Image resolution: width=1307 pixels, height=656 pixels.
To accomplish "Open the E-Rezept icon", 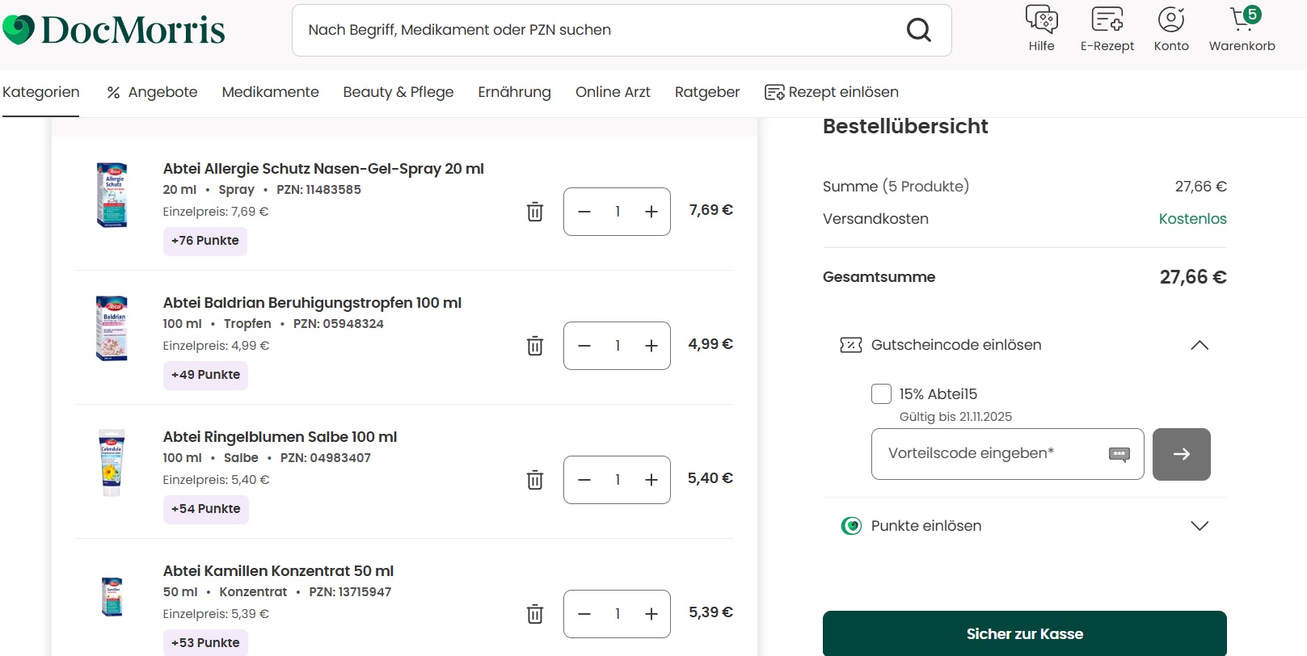I will click(1107, 19).
